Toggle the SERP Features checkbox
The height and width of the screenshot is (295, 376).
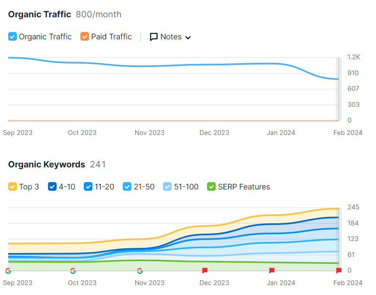click(x=211, y=186)
